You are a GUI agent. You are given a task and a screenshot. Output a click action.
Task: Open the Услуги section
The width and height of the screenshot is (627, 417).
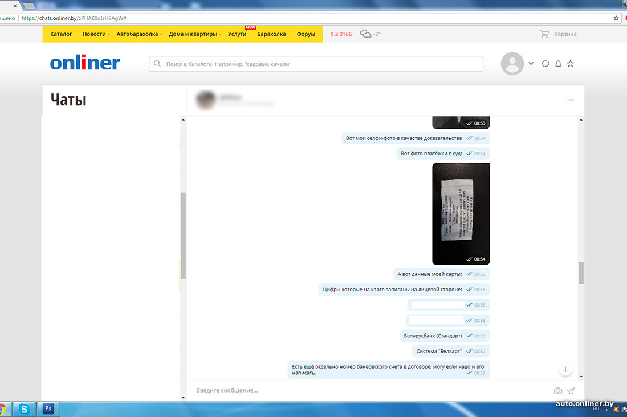point(237,34)
